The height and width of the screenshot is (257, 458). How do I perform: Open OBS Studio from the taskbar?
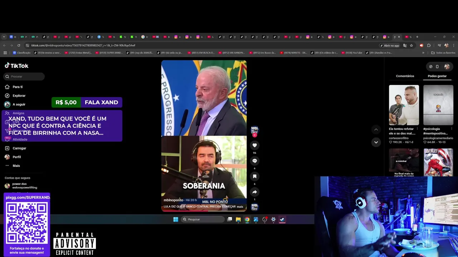[x=265, y=219]
